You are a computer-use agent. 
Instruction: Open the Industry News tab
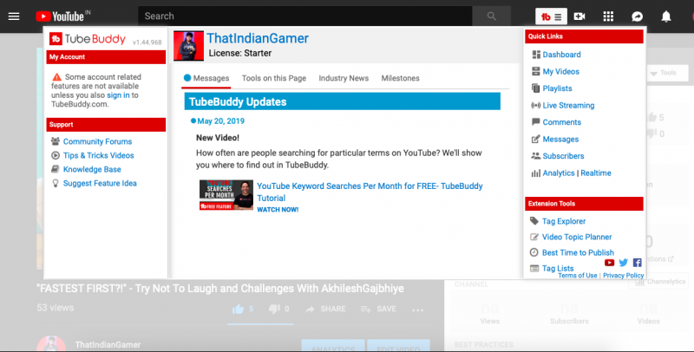click(344, 78)
